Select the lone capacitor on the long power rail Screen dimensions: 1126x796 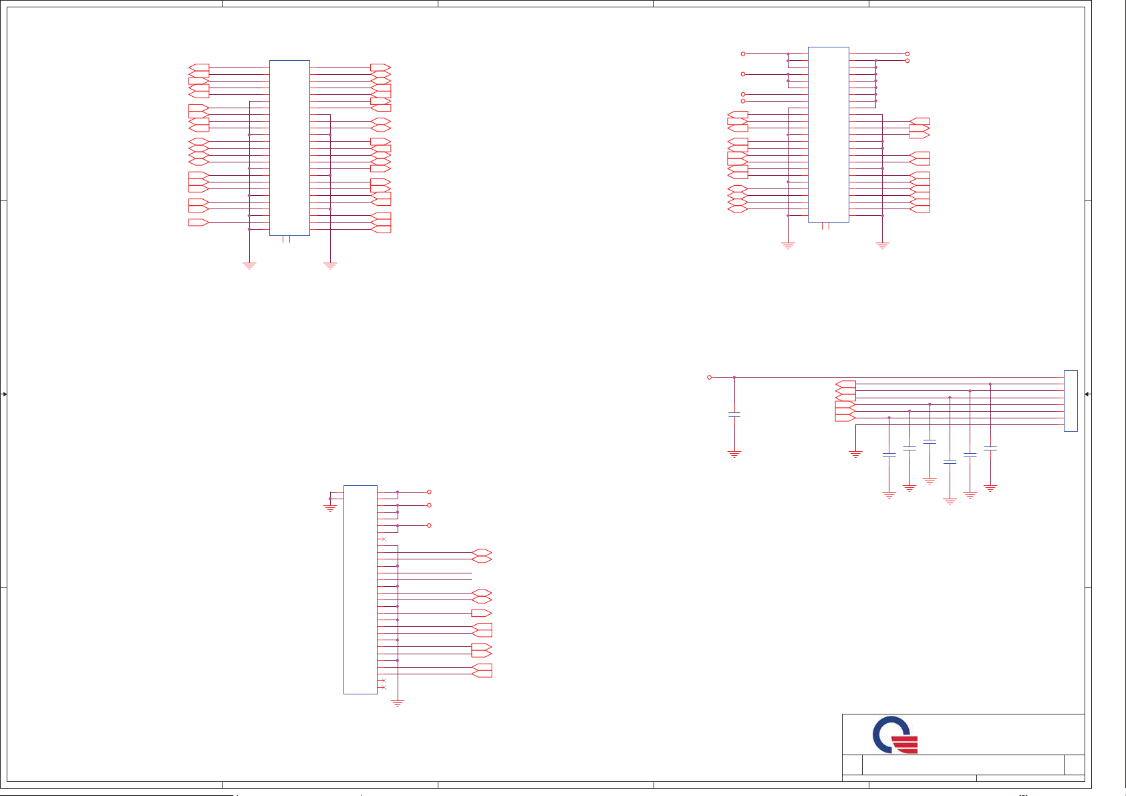[x=734, y=415]
